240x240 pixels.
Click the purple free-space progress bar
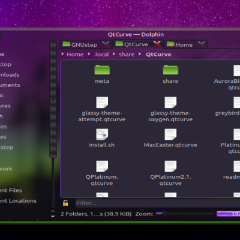point(229,214)
